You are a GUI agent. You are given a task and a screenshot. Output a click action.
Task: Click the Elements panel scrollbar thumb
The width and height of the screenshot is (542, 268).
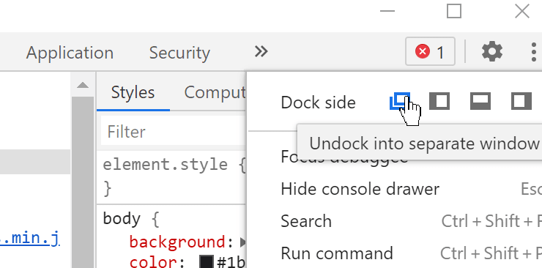[x=83, y=182]
